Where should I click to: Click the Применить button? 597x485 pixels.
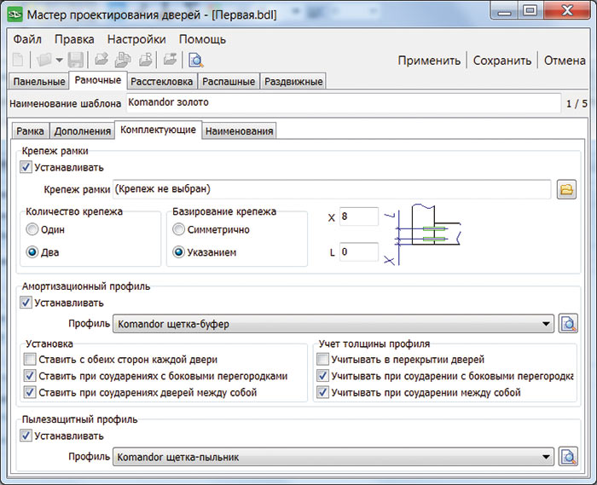[x=429, y=61]
